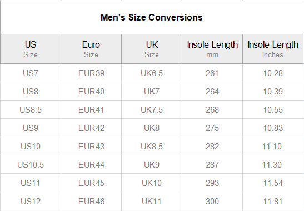Select the US10.5 cell

[31, 165]
